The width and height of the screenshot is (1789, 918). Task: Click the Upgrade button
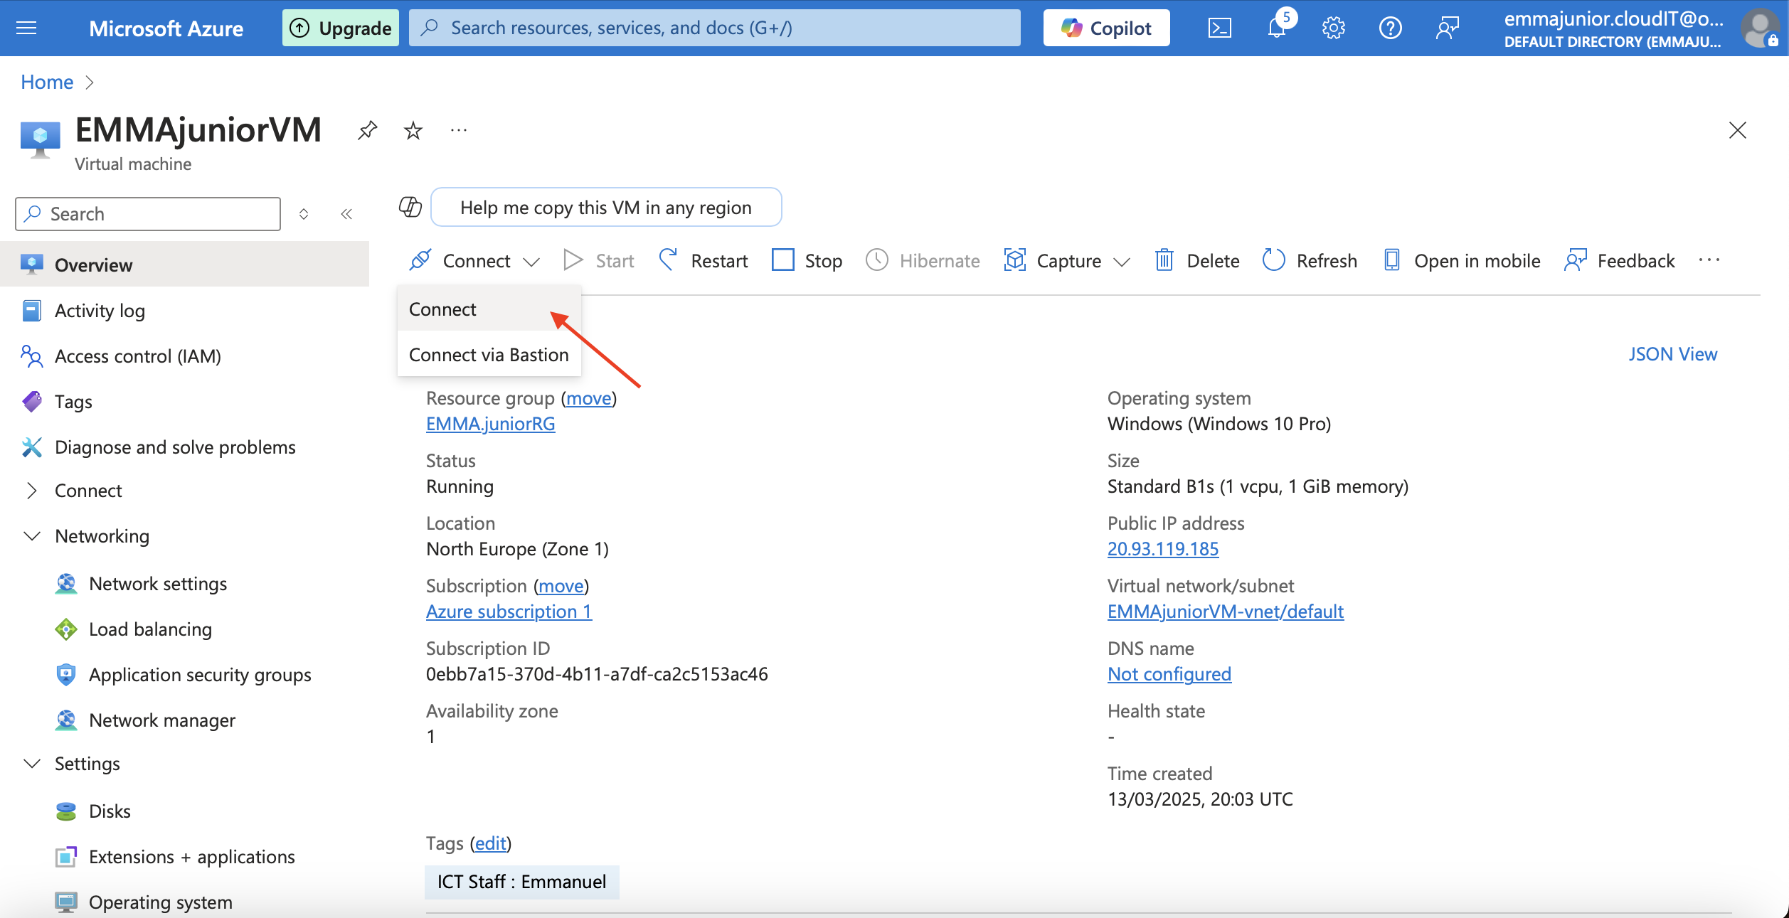341,28
